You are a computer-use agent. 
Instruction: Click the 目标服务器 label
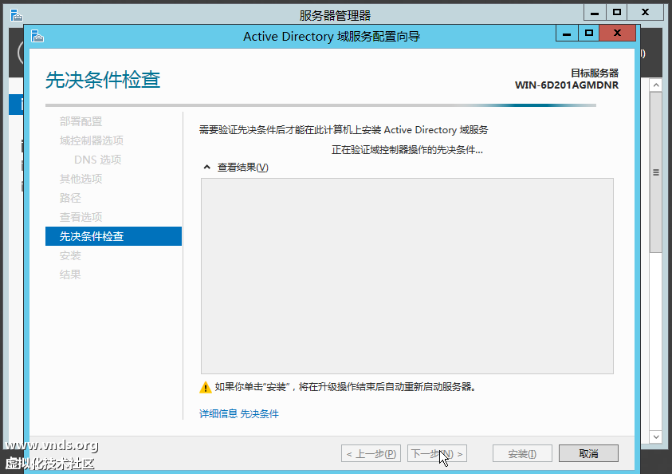tap(595, 73)
